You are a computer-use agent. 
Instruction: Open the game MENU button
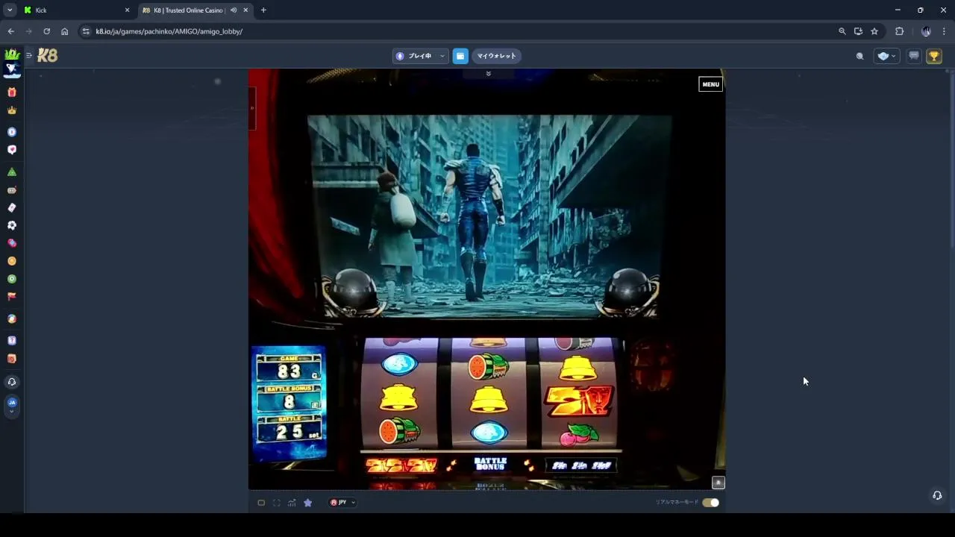(710, 84)
